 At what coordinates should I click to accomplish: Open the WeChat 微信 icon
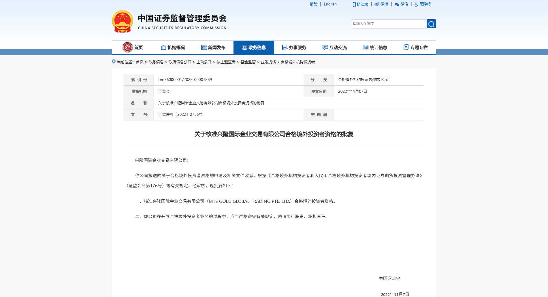click(397, 4)
